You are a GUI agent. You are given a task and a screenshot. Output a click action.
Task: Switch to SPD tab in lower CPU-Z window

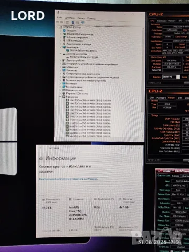180,98
